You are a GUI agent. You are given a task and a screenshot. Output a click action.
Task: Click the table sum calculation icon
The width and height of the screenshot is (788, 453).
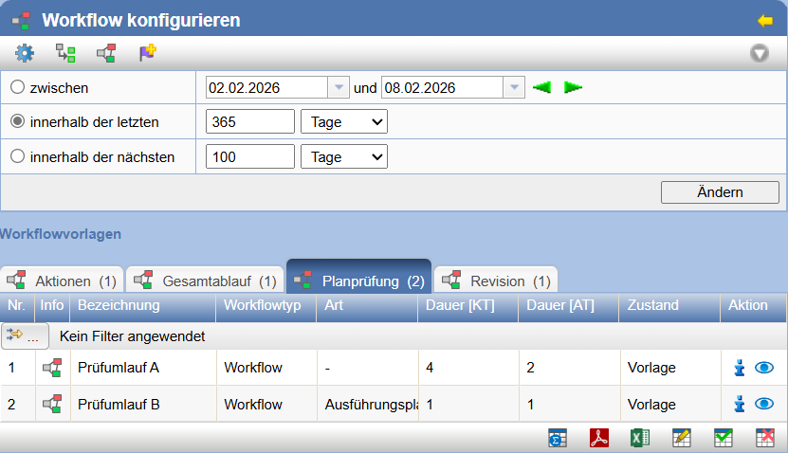coord(558,438)
